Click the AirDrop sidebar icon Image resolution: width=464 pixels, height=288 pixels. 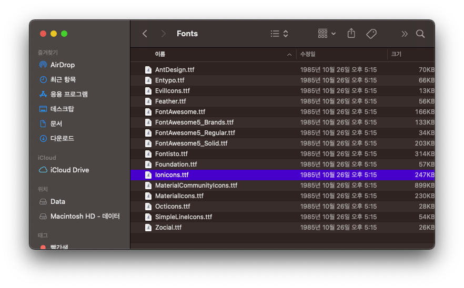pyautogui.click(x=43, y=65)
